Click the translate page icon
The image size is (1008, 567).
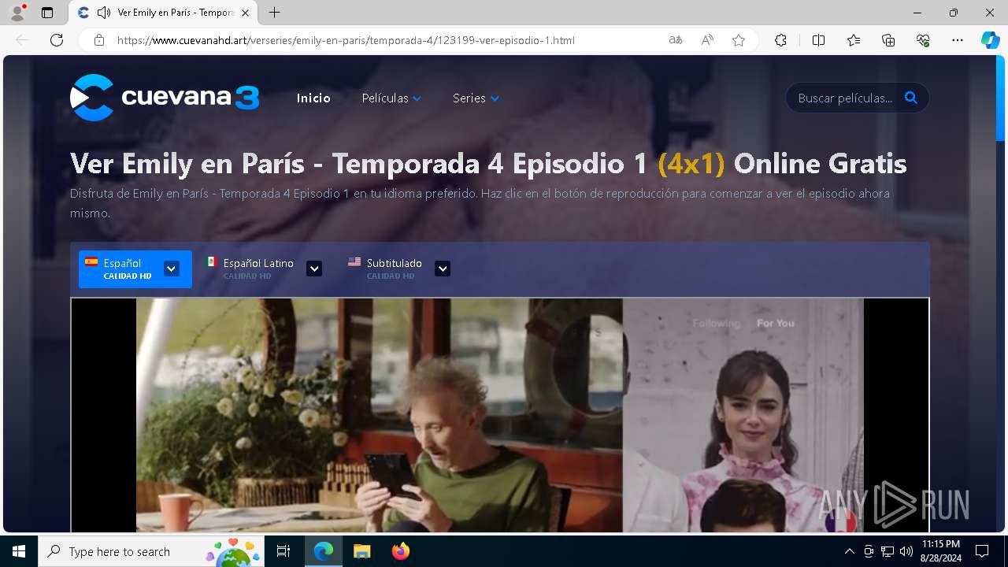pos(676,40)
